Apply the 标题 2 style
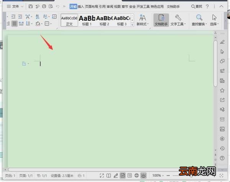The width and height of the screenshot is (230, 182). [104, 20]
